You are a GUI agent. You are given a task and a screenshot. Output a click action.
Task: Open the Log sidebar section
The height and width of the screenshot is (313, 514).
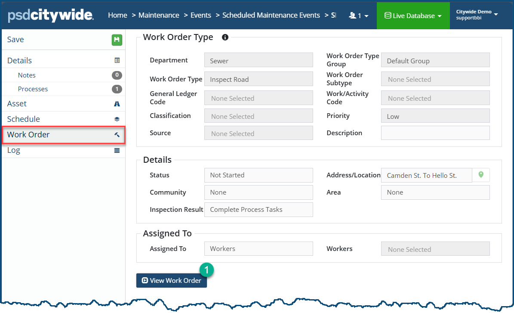click(x=63, y=150)
